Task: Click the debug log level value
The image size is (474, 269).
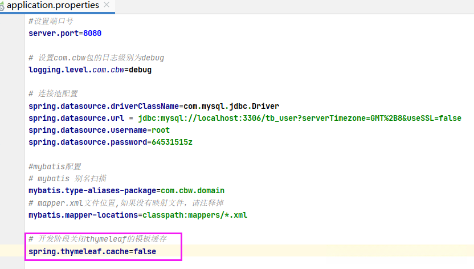Action: tap(140, 70)
